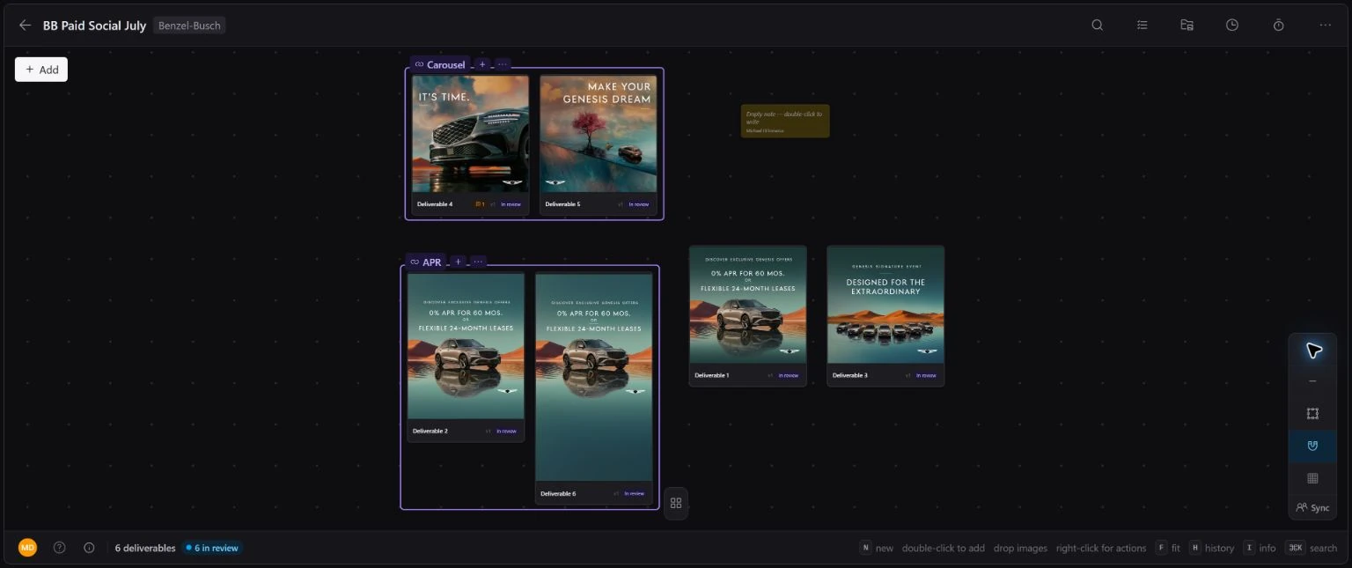Open the APR group's three-dot menu
This screenshot has height=568, width=1352.
(x=478, y=262)
